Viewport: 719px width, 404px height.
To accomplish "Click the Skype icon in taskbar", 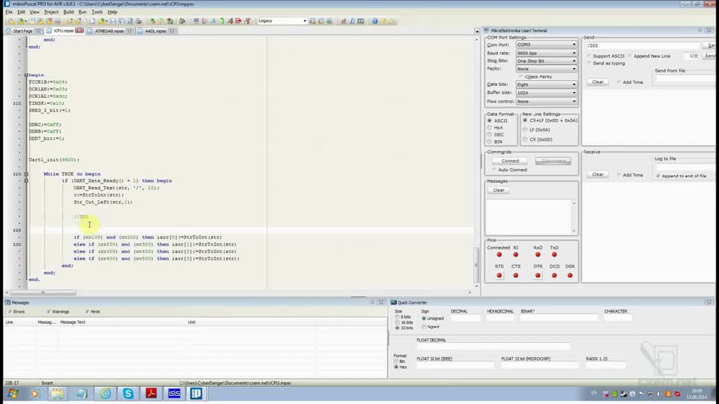I will (128, 393).
